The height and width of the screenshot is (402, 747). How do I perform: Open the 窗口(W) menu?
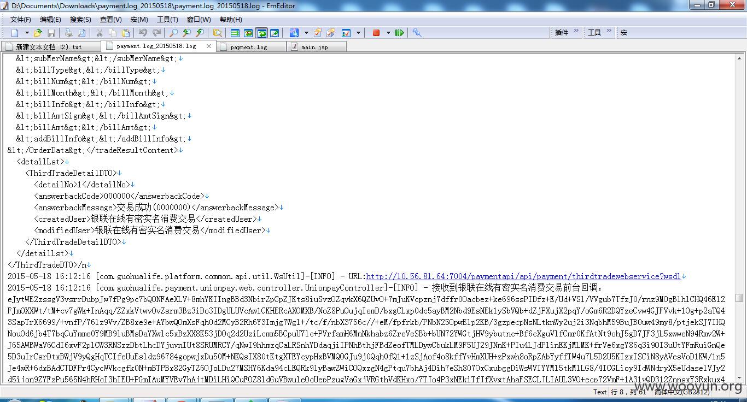pos(199,20)
